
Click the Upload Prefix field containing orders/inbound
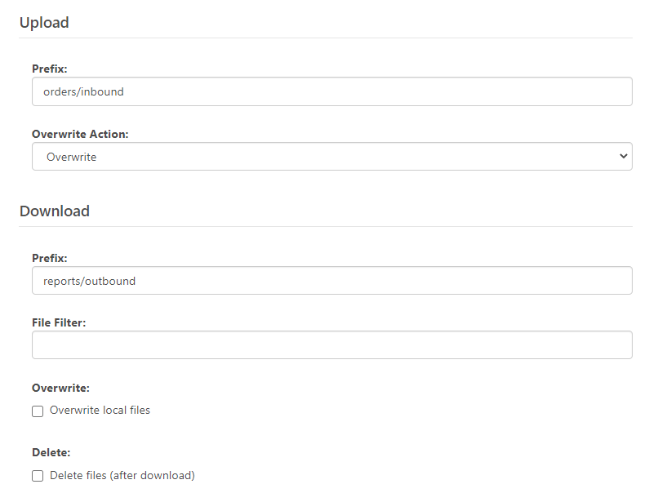coord(332,91)
